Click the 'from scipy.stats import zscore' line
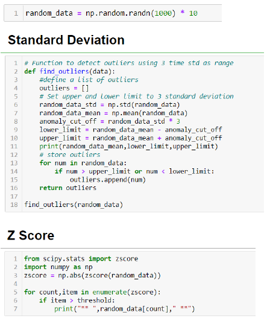 [81, 259]
